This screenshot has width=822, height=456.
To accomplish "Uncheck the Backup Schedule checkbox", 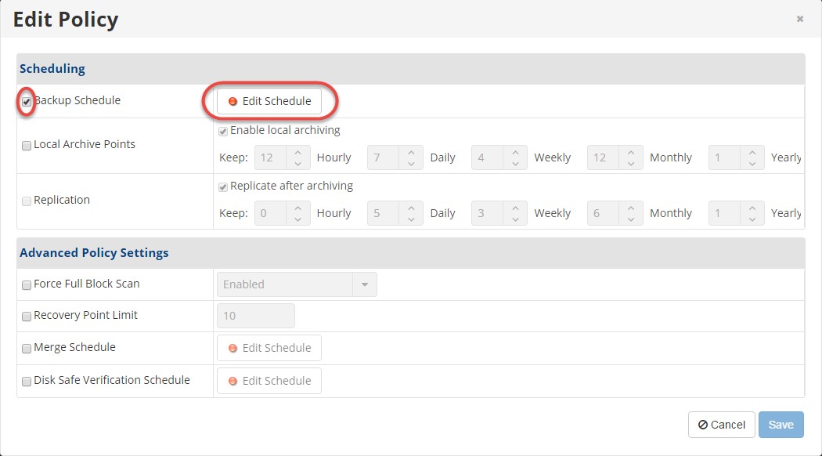I will 26,101.
